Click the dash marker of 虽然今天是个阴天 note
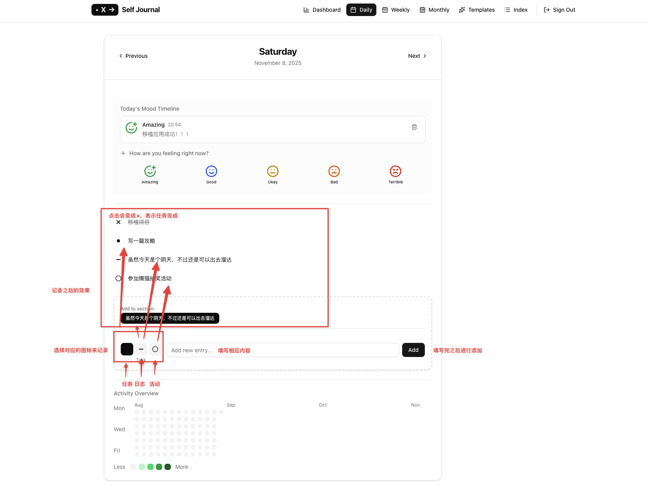The height and width of the screenshot is (486, 648). pos(118,260)
